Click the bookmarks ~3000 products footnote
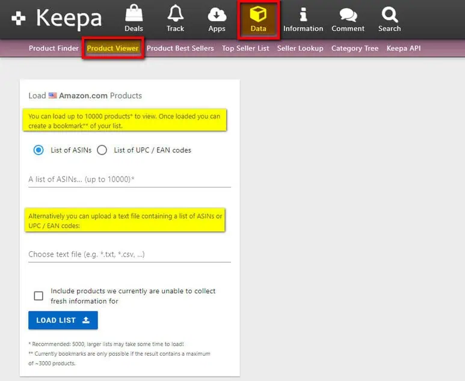 coord(119,358)
